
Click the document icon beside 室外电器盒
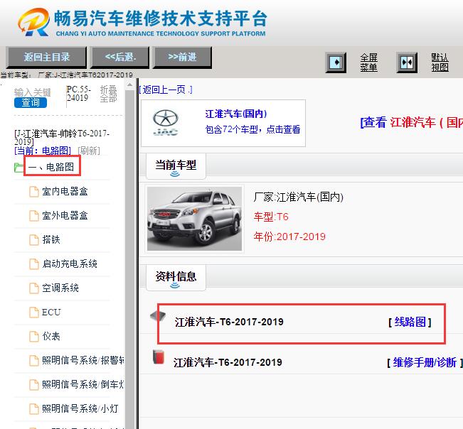pos(34,215)
